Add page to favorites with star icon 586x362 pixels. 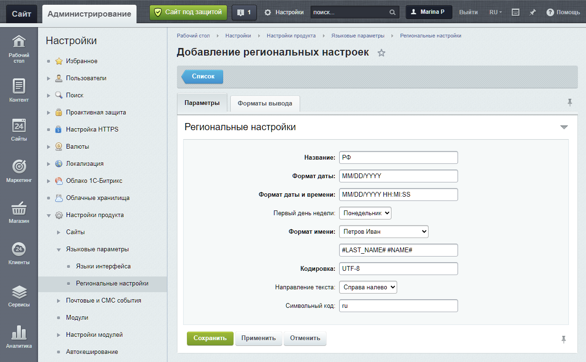click(381, 53)
